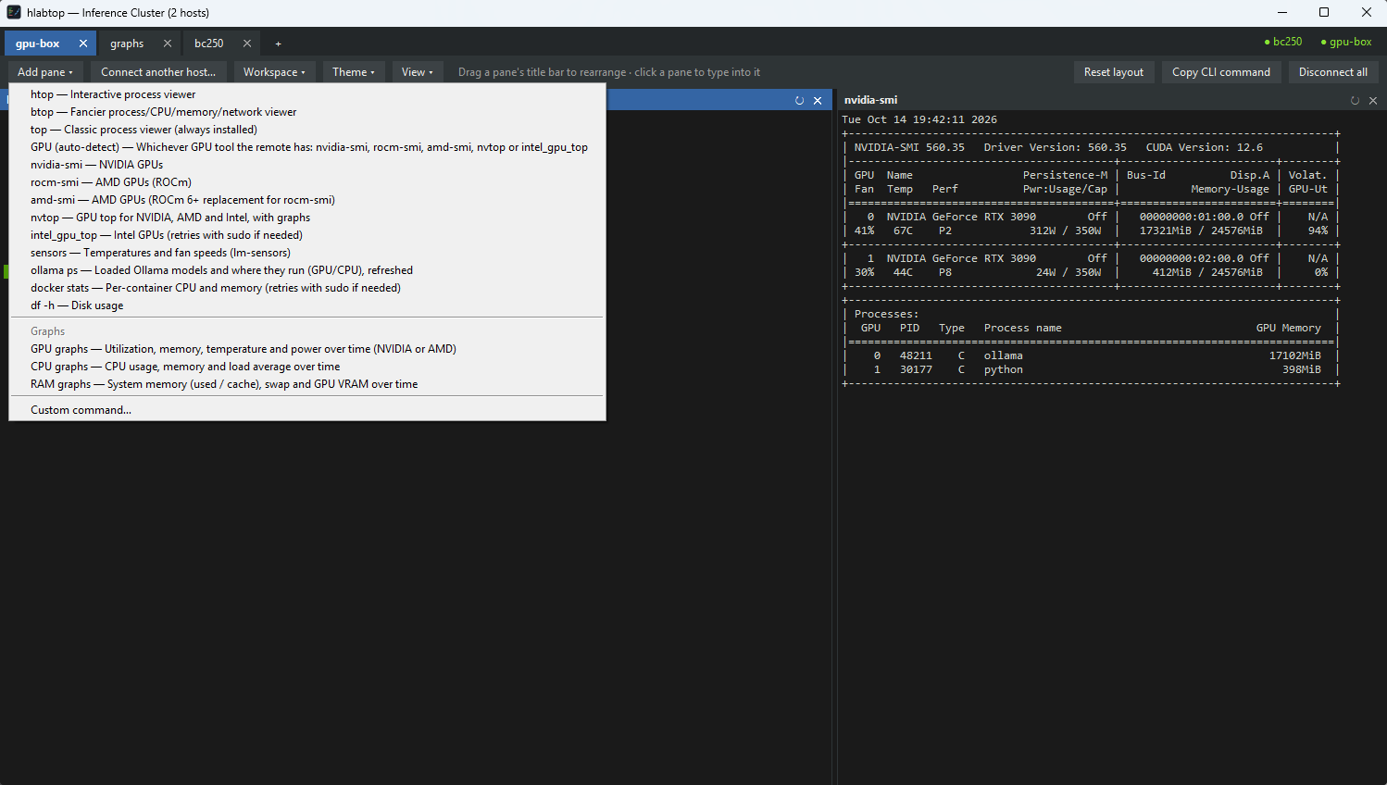The height and width of the screenshot is (785, 1387).
Task: Choose df -h Disk usage entry
Action: 307,305
